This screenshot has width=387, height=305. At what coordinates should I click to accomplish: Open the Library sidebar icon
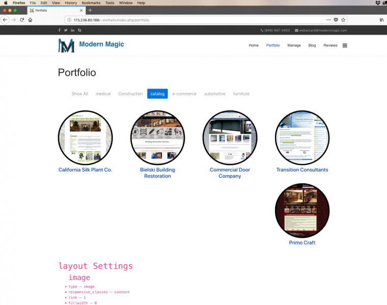tap(382, 20)
